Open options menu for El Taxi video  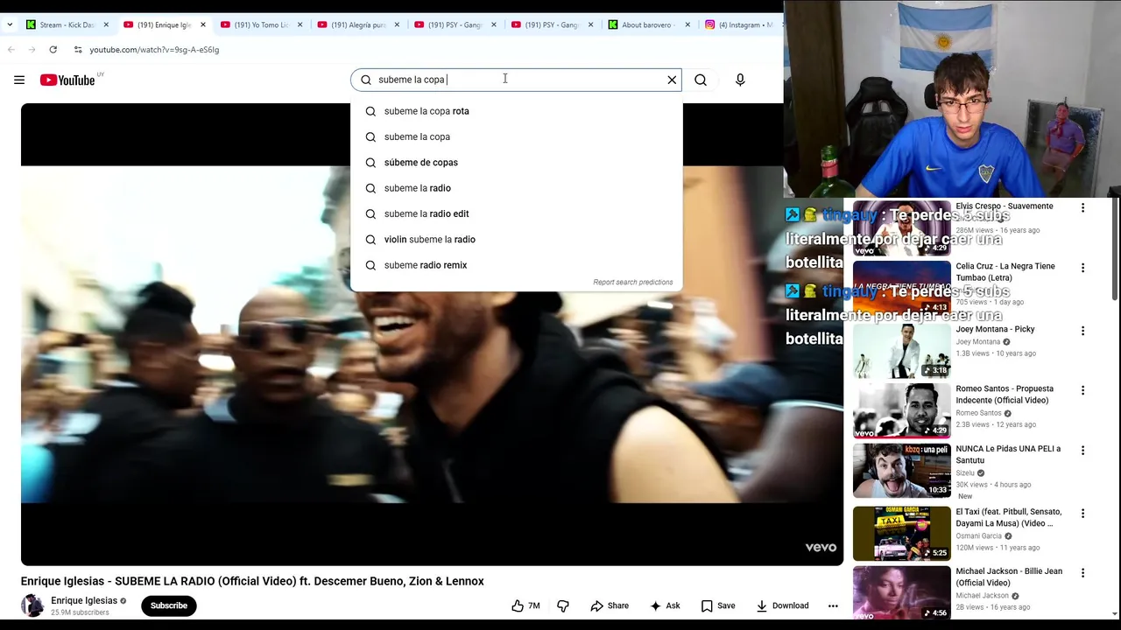pos(1082,514)
